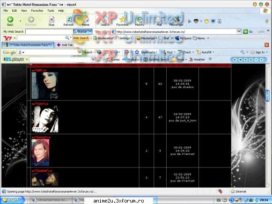This screenshot has height=204, width=272.
Task: Open MySpace from Yahoo toolbar
Action: pos(183,38)
